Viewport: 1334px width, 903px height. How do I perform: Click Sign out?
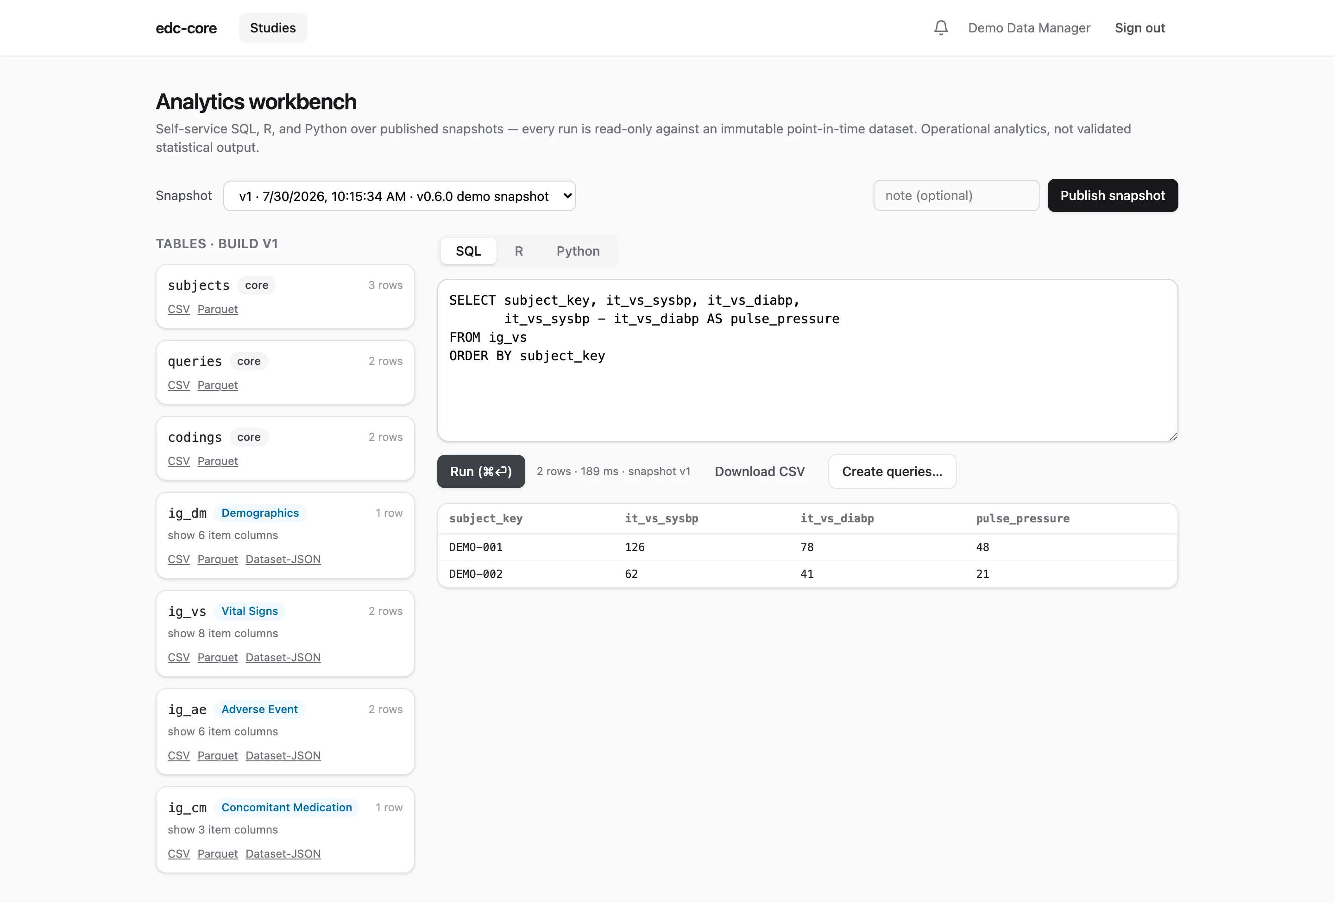point(1139,27)
